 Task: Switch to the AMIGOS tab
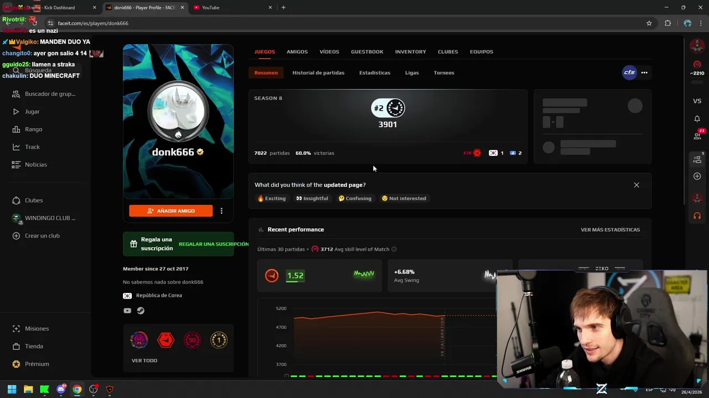pos(297,51)
